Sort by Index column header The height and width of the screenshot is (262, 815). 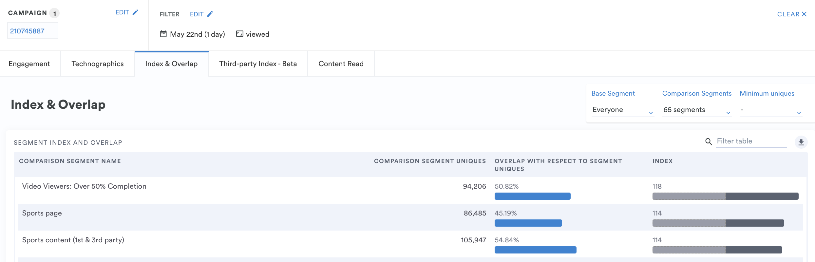(663, 161)
